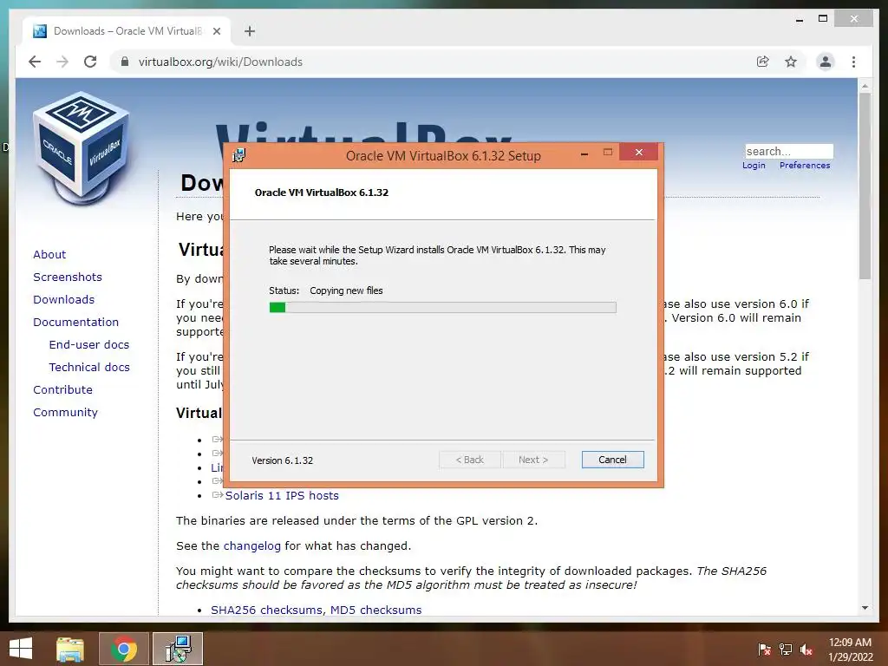The image size is (888, 666).
Task: Share this page icon in address bar
Action: click(x=763, y=62)
